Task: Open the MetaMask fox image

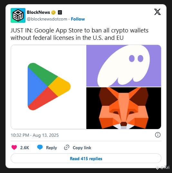Action: click(x=124, y=108)
